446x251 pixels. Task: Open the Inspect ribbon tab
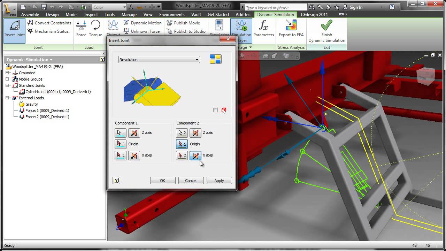click(91, 15)
